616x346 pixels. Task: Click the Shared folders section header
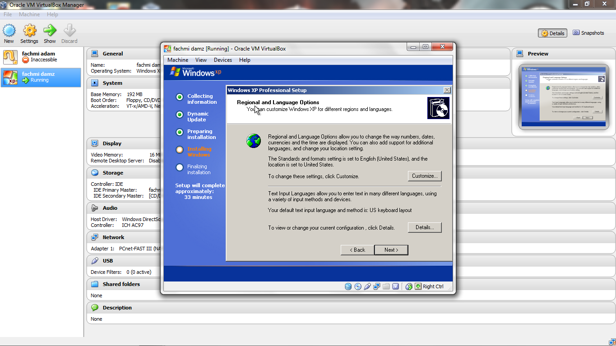tap(121, 284)
